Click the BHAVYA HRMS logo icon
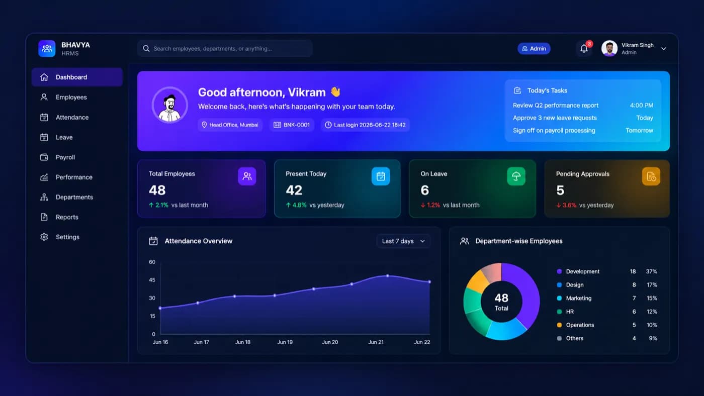The width and height of the screenshot is (704, 396). pyautogui.click(x=47, y=49)
